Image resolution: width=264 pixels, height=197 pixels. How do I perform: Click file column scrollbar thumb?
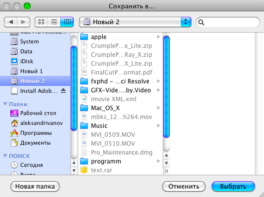point(166,87)
